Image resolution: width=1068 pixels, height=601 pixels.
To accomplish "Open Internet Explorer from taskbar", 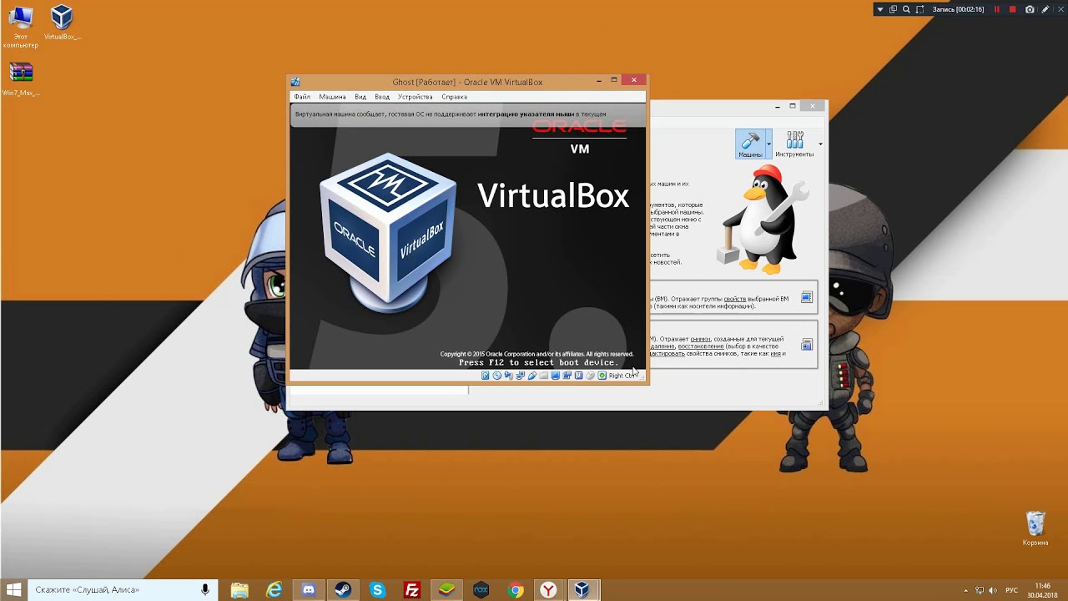I will (274, 590).
